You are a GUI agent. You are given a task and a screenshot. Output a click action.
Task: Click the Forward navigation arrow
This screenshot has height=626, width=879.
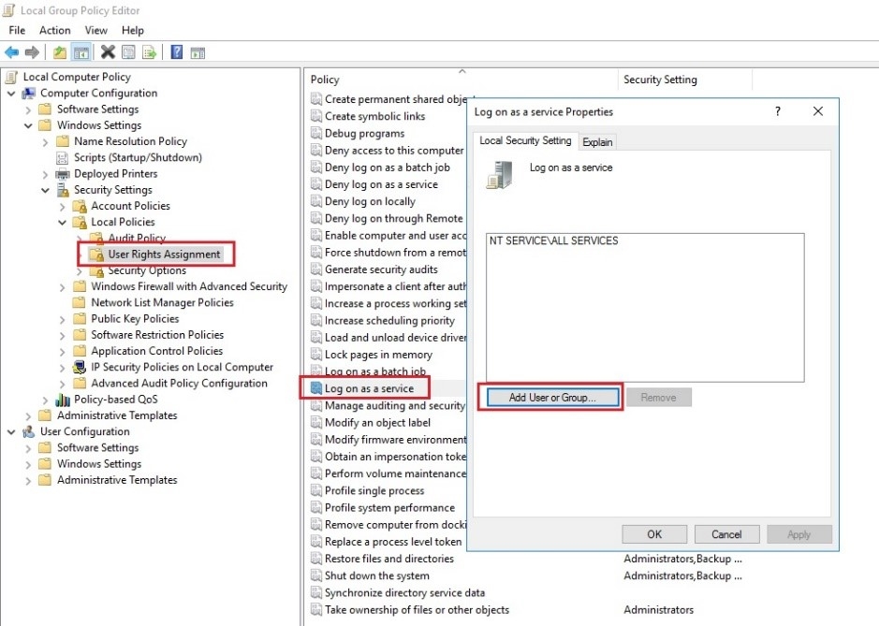tap(31, 51)
